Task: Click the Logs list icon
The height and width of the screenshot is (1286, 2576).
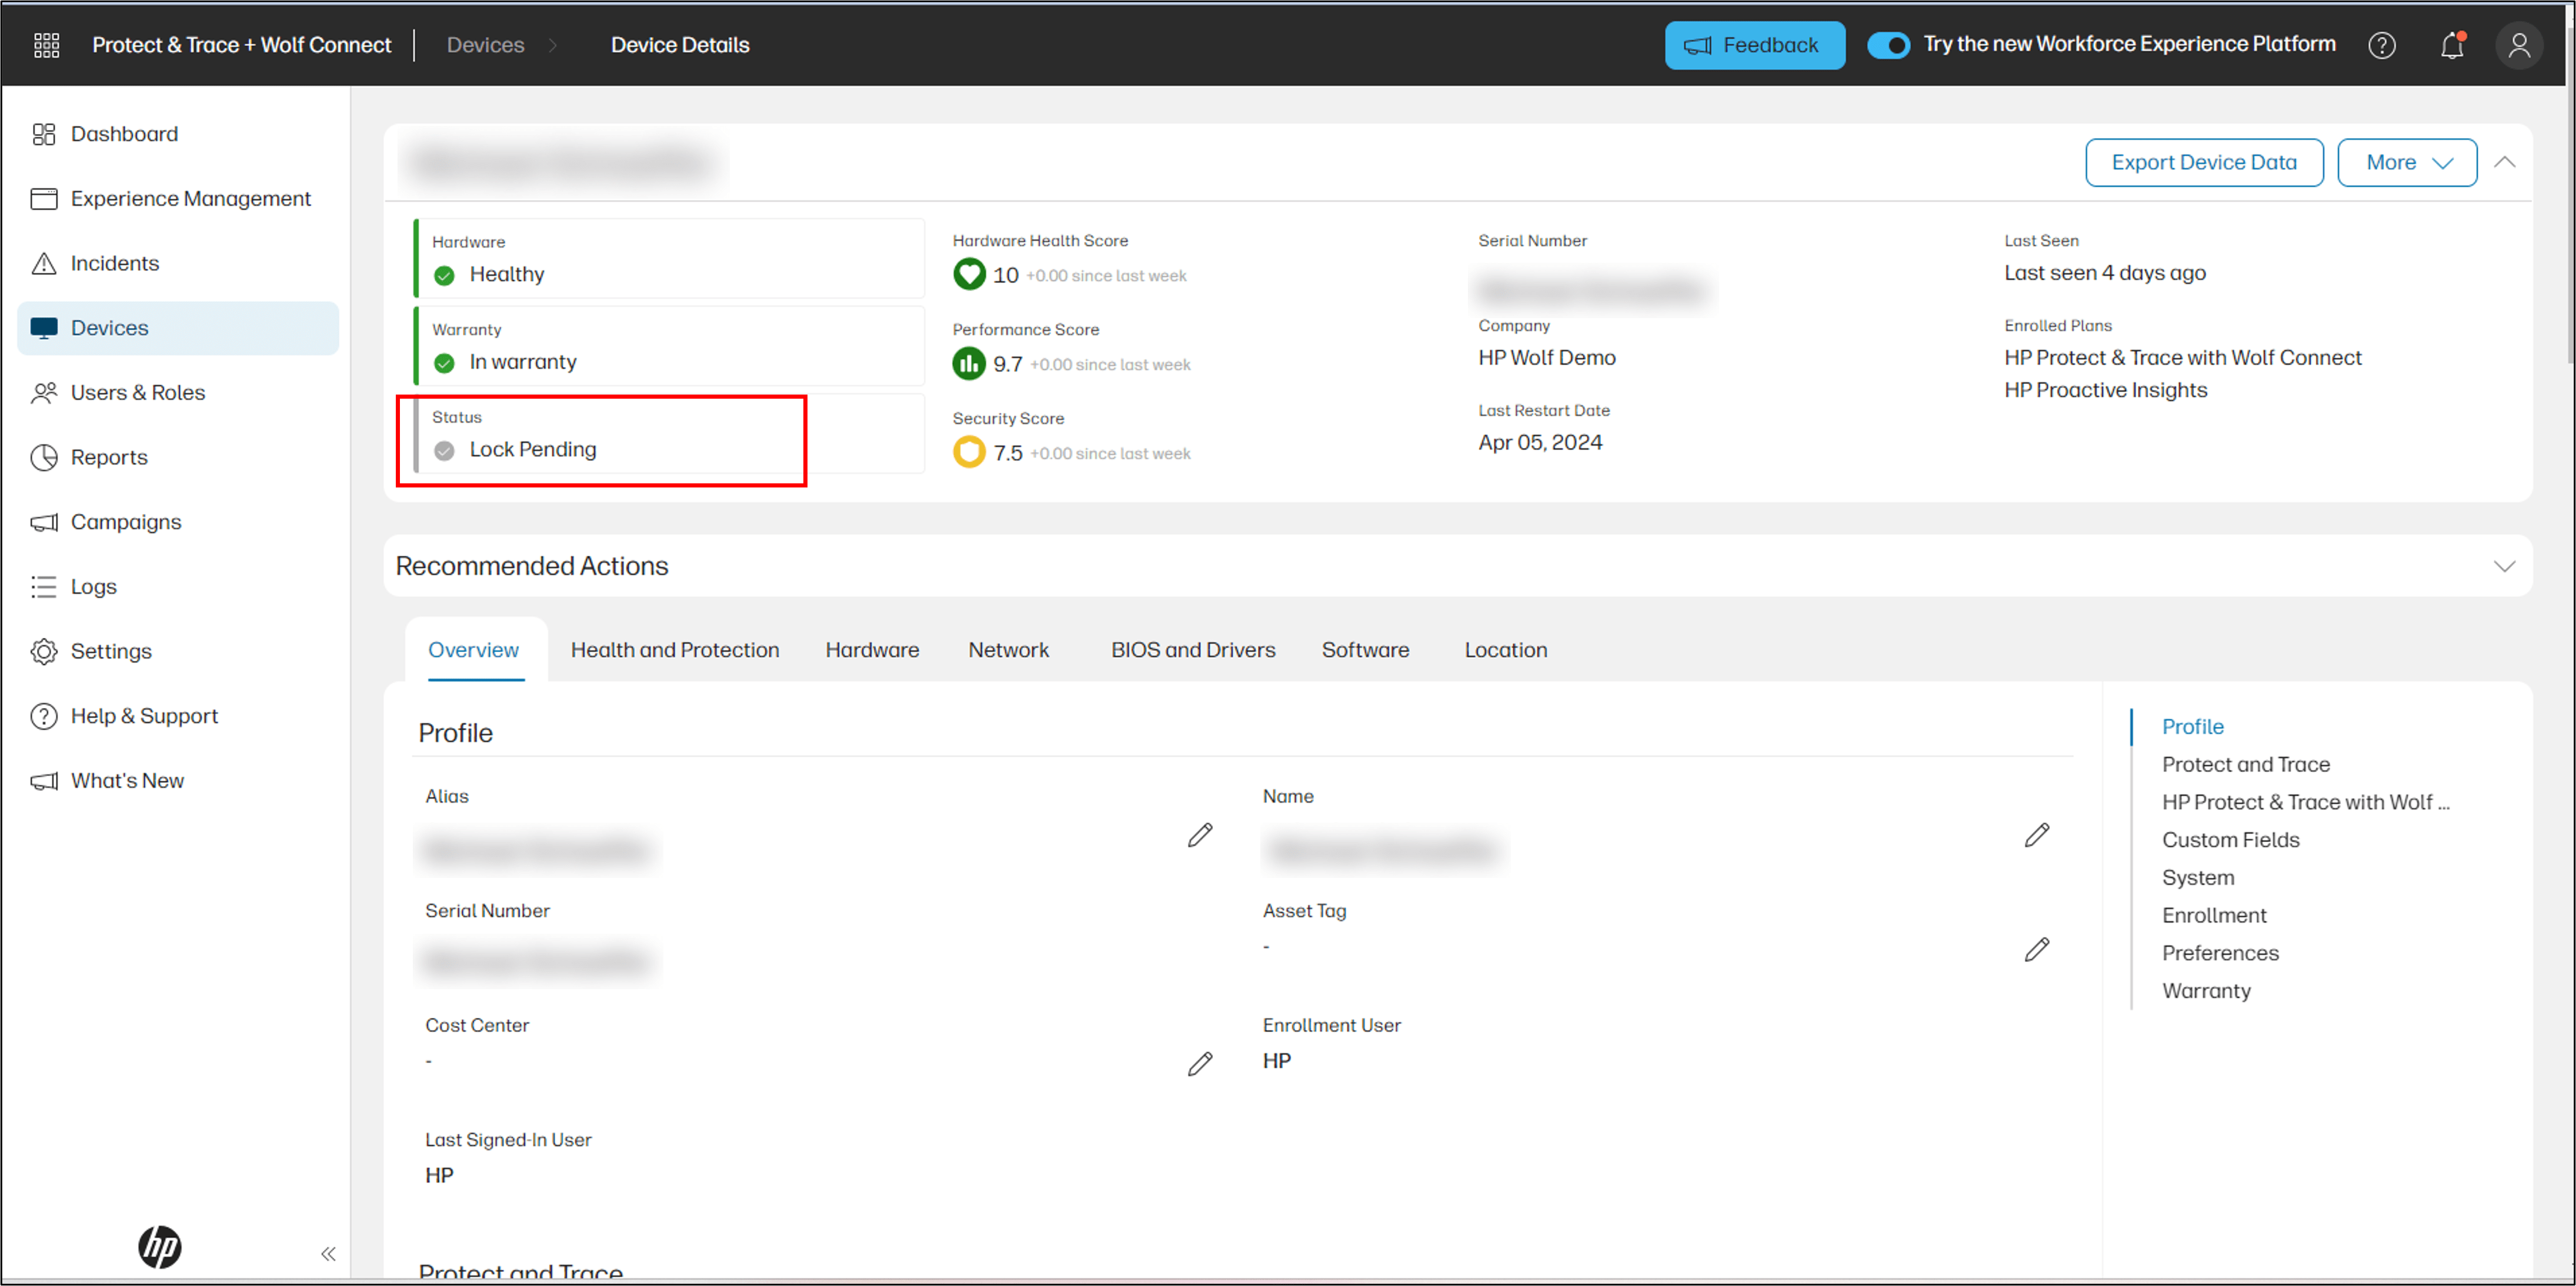Action: (x=44, y=586)
